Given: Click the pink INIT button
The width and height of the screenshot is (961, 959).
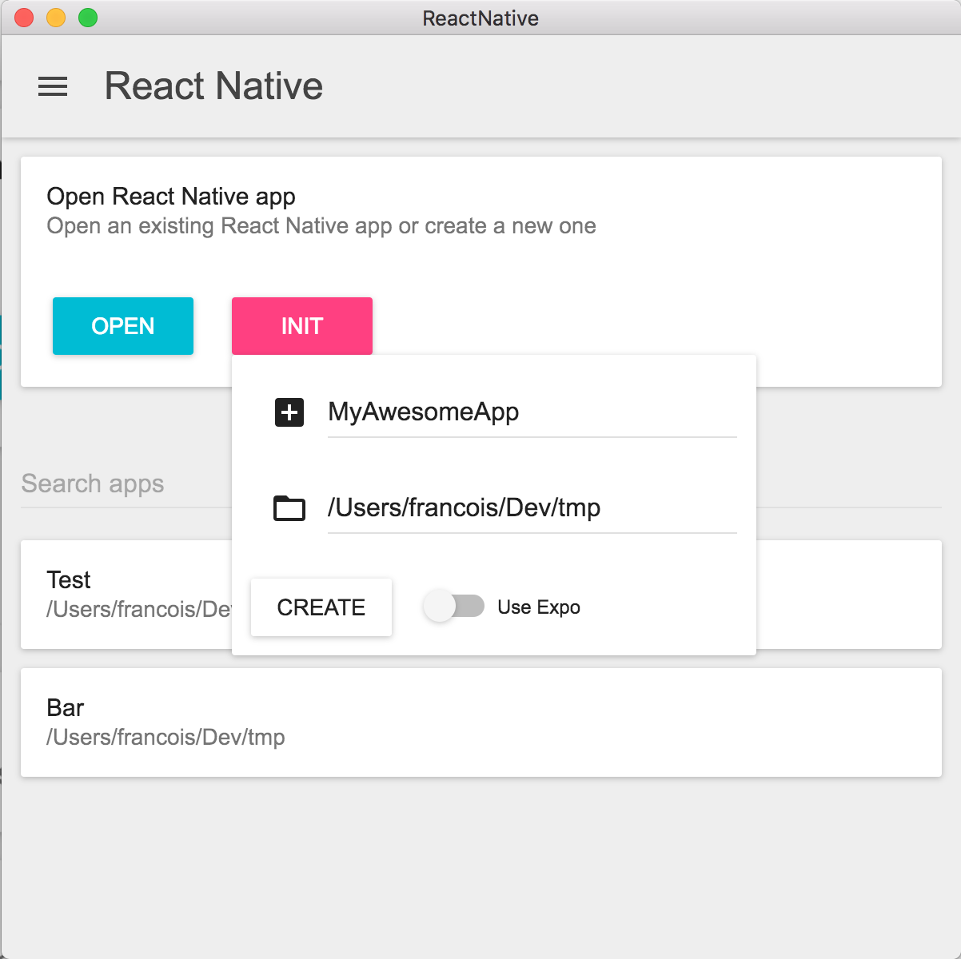Looking at the screenshot, I should pyautogui.click(x=302, y=326).
